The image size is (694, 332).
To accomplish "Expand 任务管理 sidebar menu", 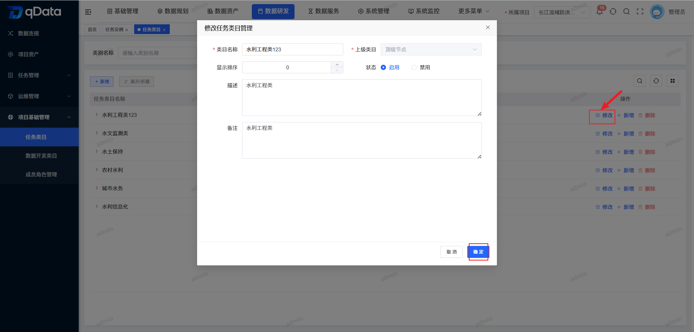I will 39,75.
